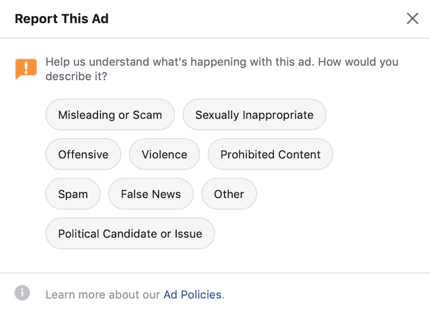
Task: Report the ad as Spam
Action: 73,194
